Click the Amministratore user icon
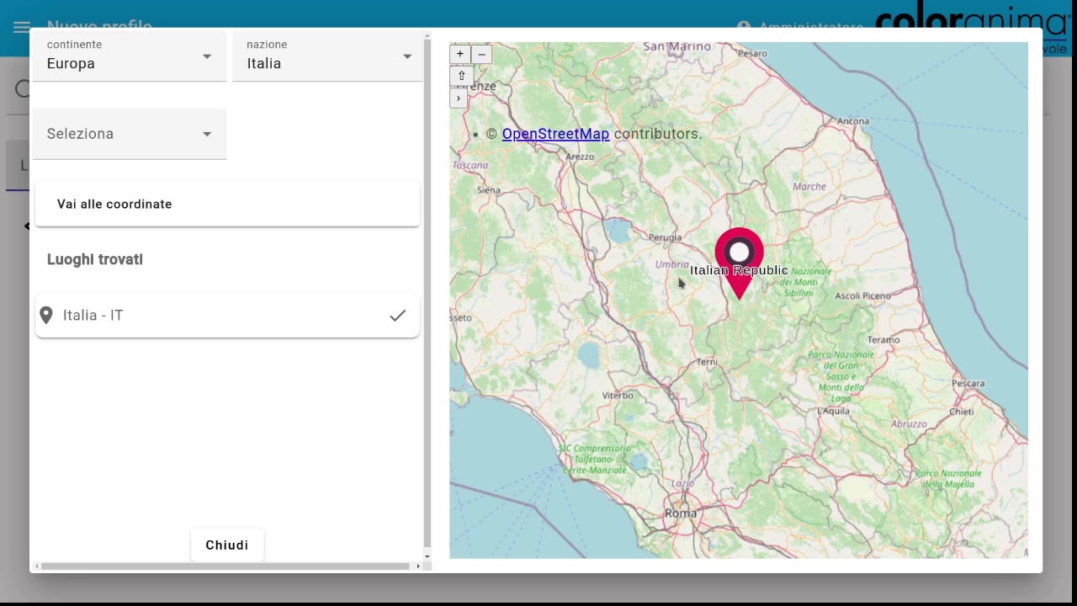1077x606 pixels. coord(744,28)
